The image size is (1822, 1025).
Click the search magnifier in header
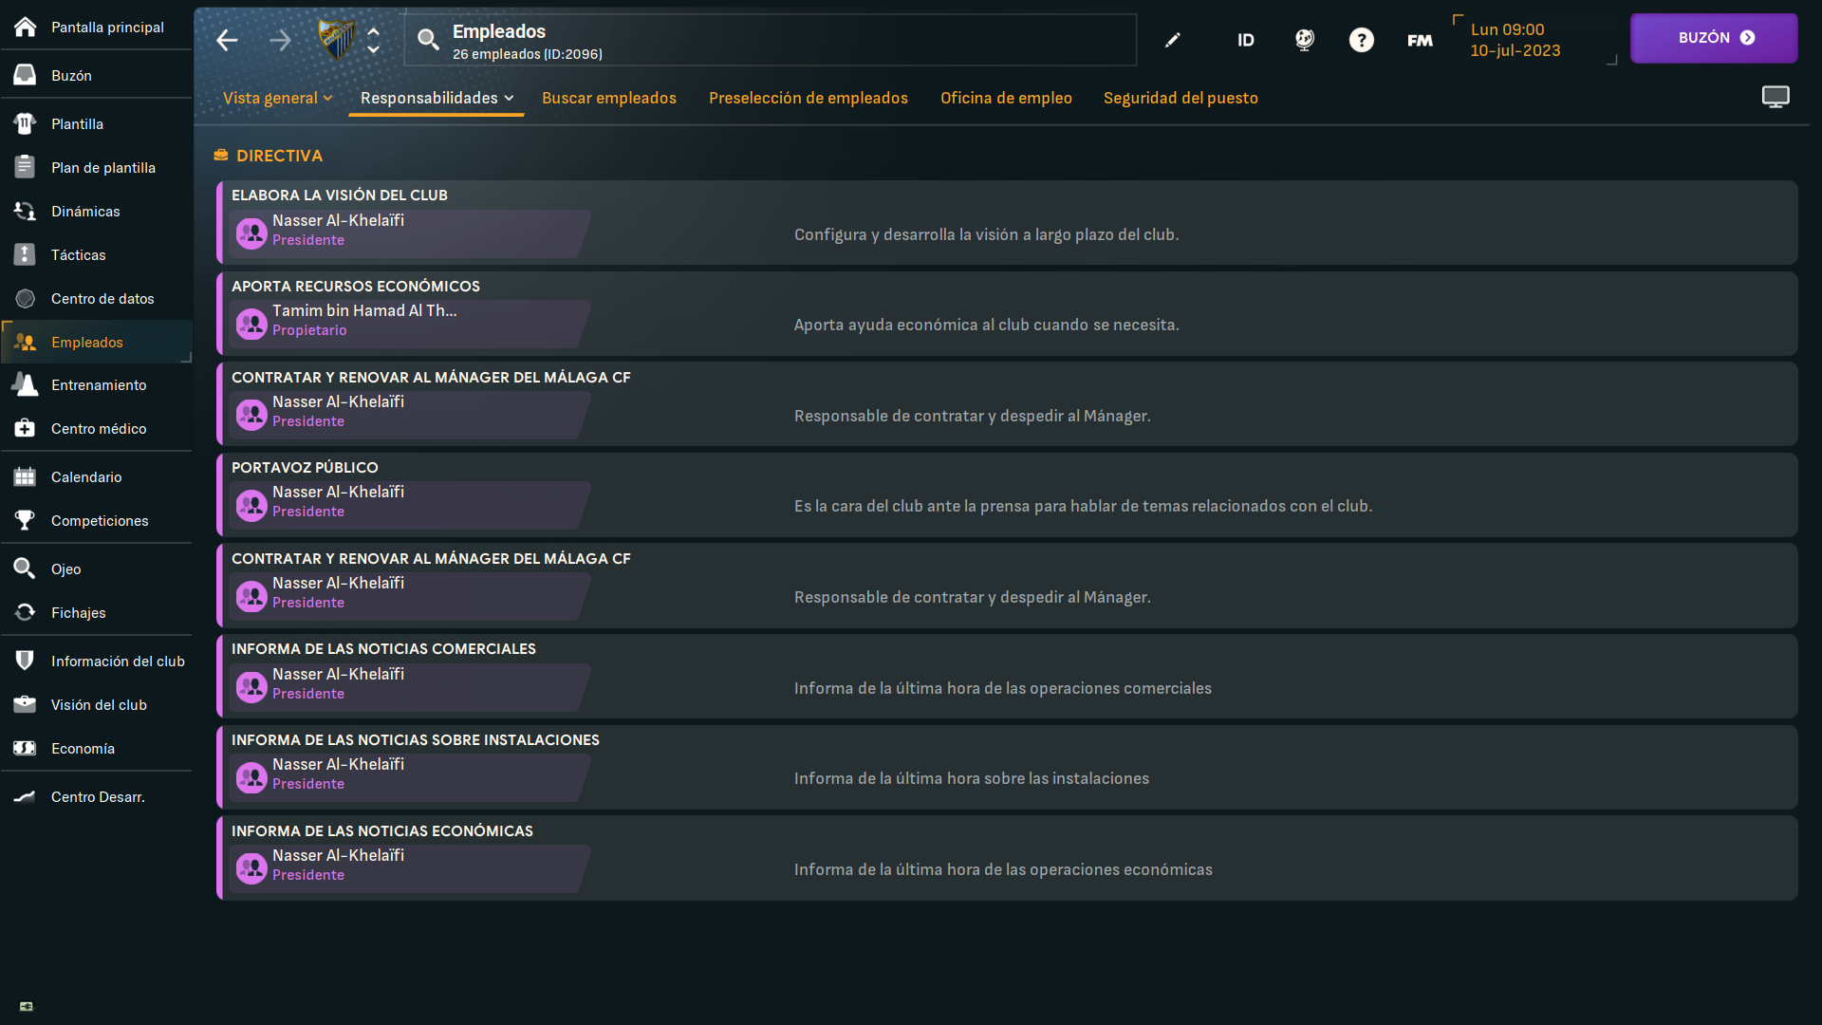click(429, 40)
